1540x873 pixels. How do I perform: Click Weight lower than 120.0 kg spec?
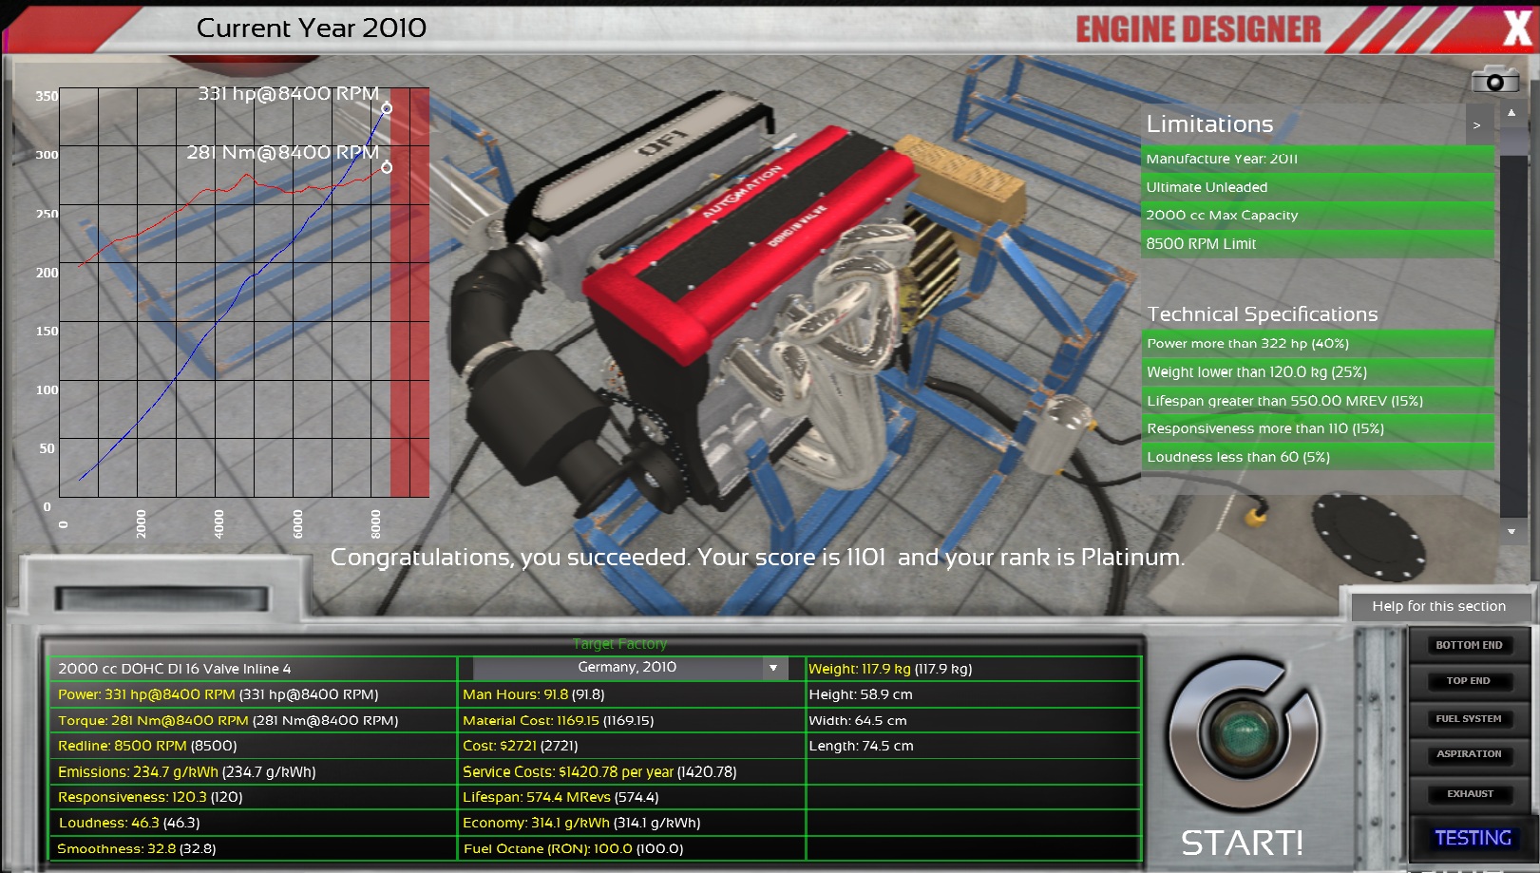(x=1317, y=372)
